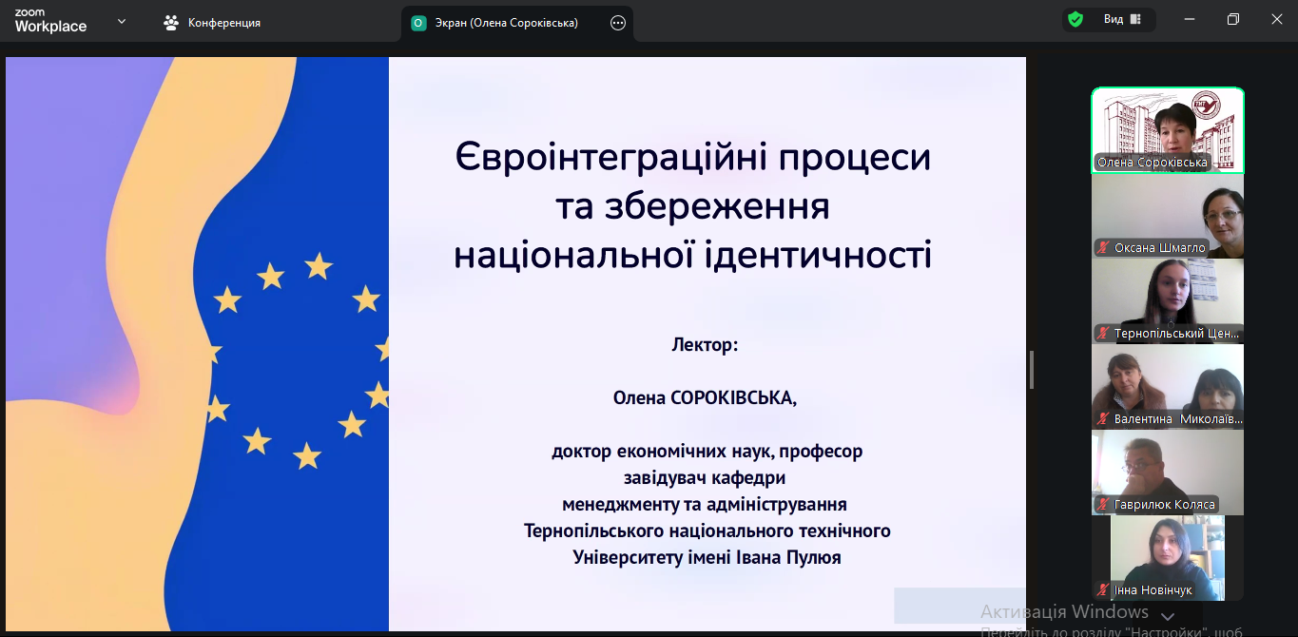The height and width of the screenshot is (637, 1298).
Task: Click the Олена Сороківська name label
Action: [x=1153, y=163]
